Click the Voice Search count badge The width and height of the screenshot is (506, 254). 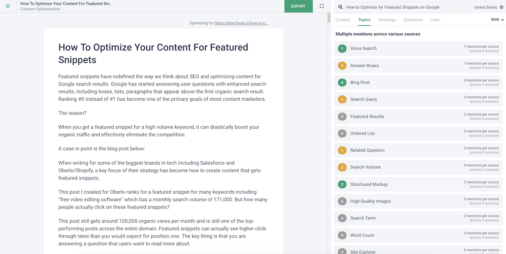(x=342, y=48)
